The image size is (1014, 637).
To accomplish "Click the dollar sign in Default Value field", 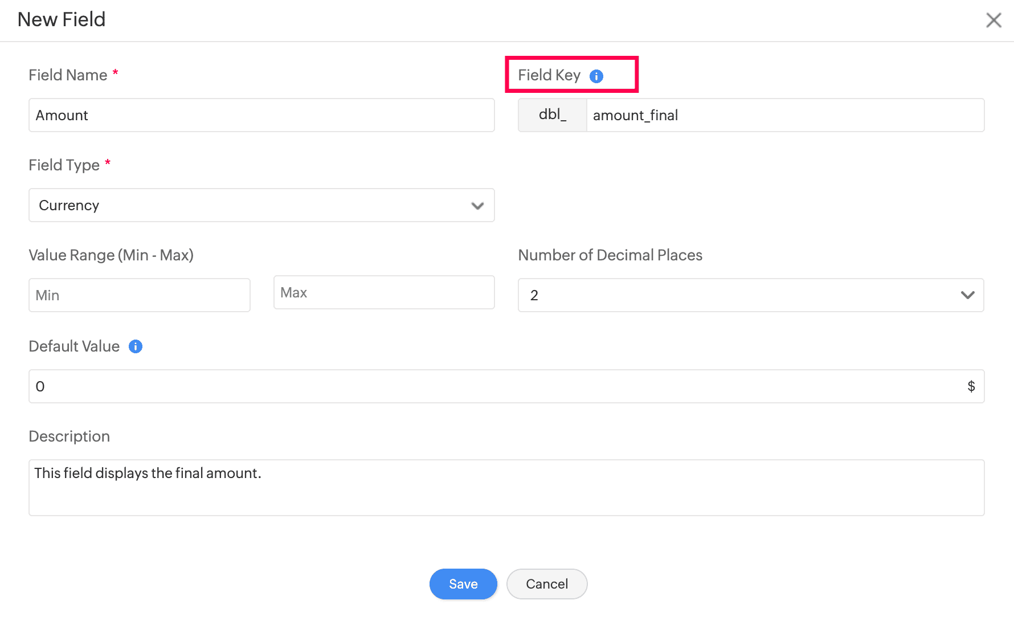I will click(970, 386).
